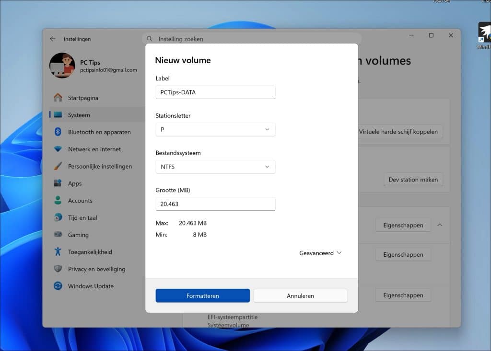Viewport: 491px width, 351px height.
Task: Open Toegankelijkheid settings
Action: 90,252
